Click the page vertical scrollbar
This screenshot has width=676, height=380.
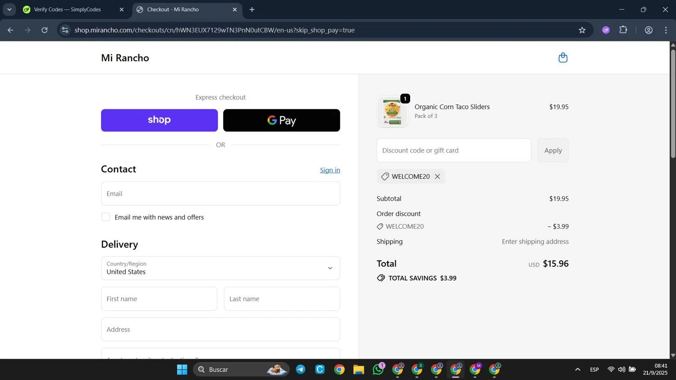coord(673,104)
